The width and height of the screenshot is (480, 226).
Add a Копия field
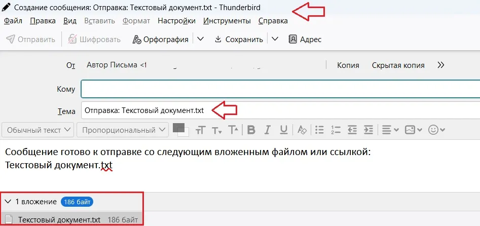(348, 65)
